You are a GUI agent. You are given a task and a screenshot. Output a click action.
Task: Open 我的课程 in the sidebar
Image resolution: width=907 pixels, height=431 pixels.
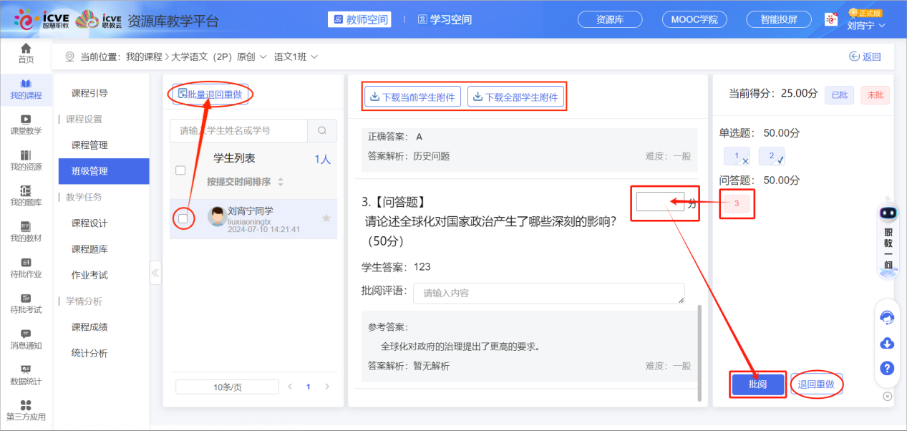26,91
